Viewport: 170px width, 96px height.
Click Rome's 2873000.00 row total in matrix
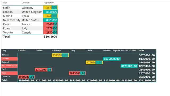point(147,73)
